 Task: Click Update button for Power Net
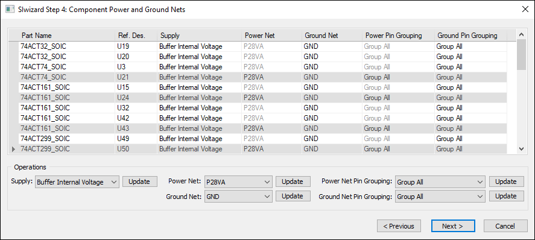[293, 182]
